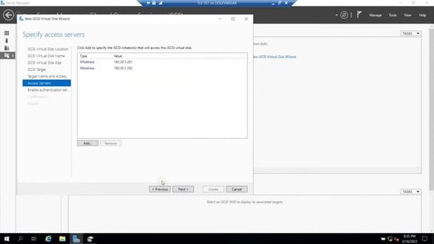434x244 pixels.
Task: Click the Type column header
Action: [x=83, y=56]
